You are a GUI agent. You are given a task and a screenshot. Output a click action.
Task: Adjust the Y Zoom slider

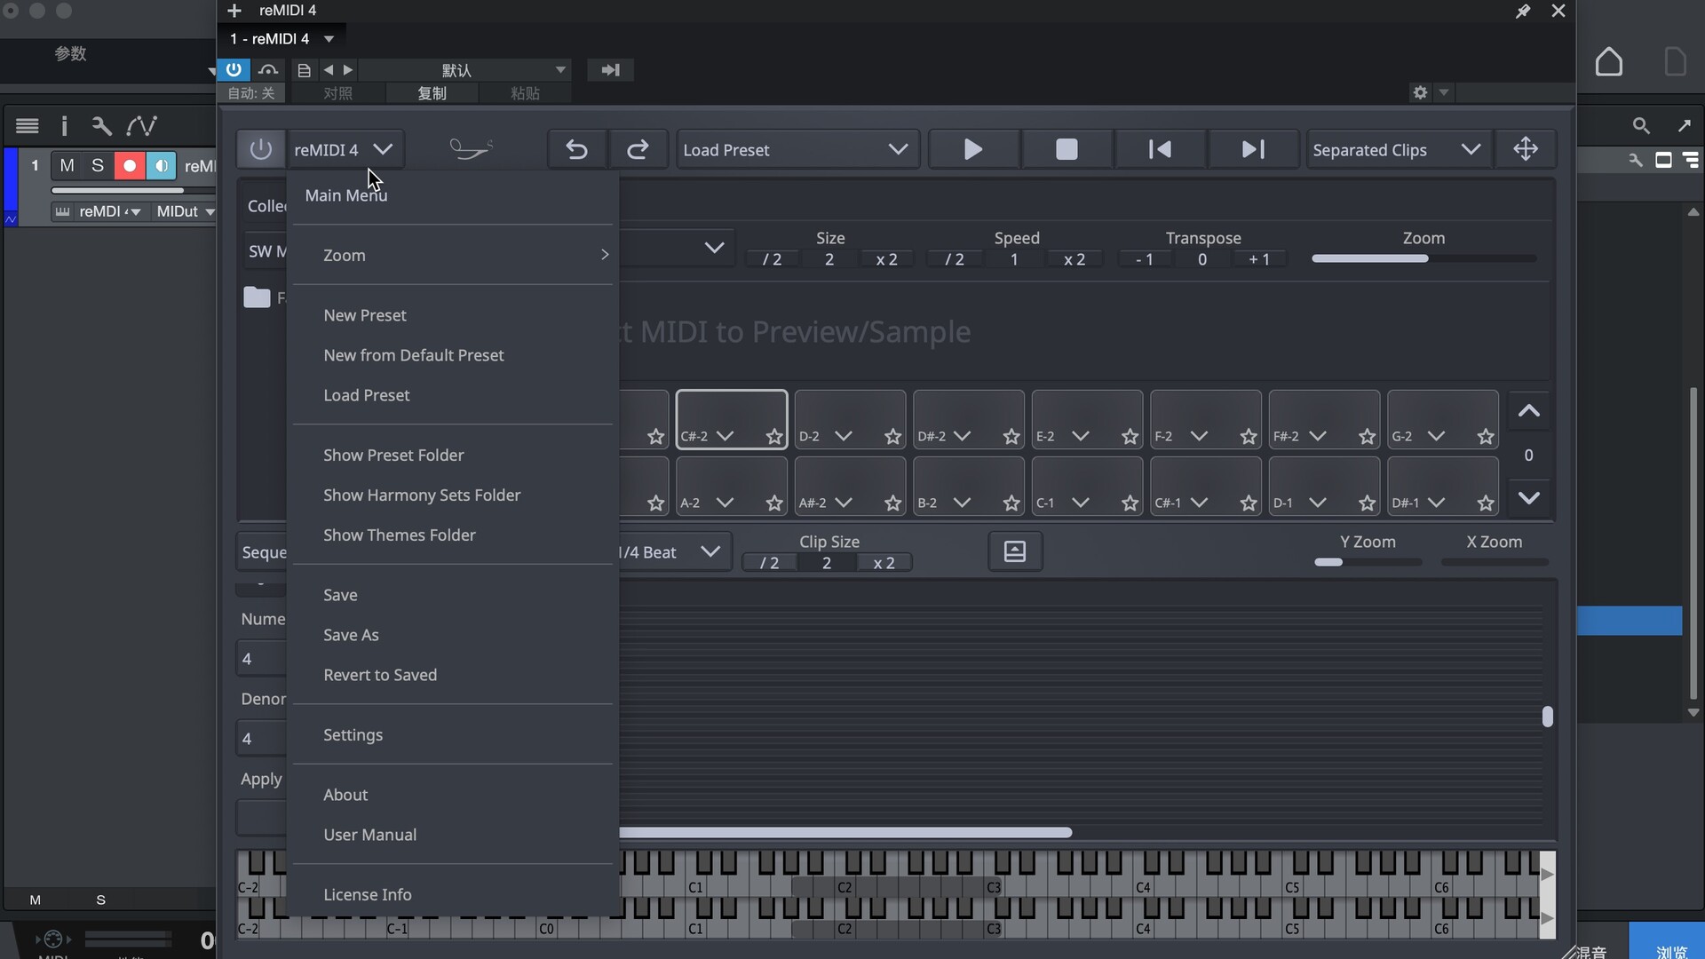(1368, 562)
